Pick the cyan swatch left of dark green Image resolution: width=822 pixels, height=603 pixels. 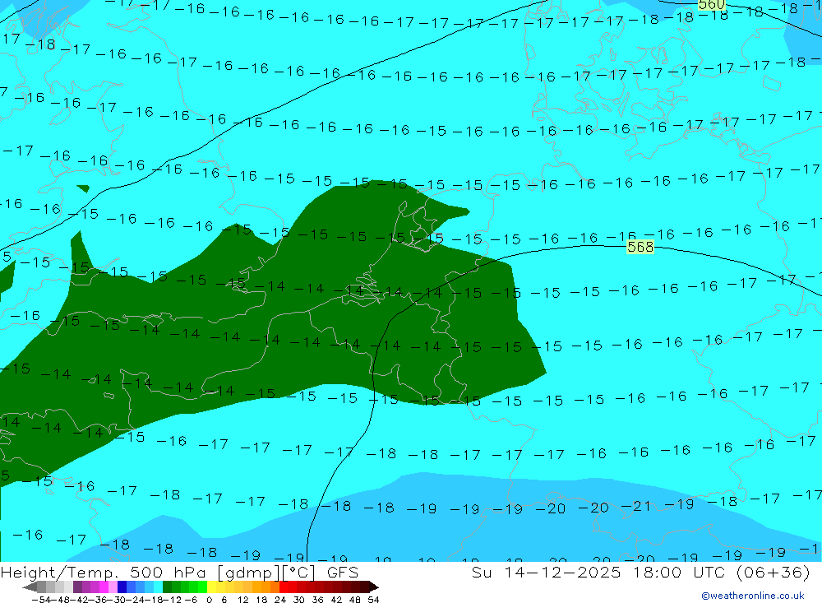(x=159, y=587)
